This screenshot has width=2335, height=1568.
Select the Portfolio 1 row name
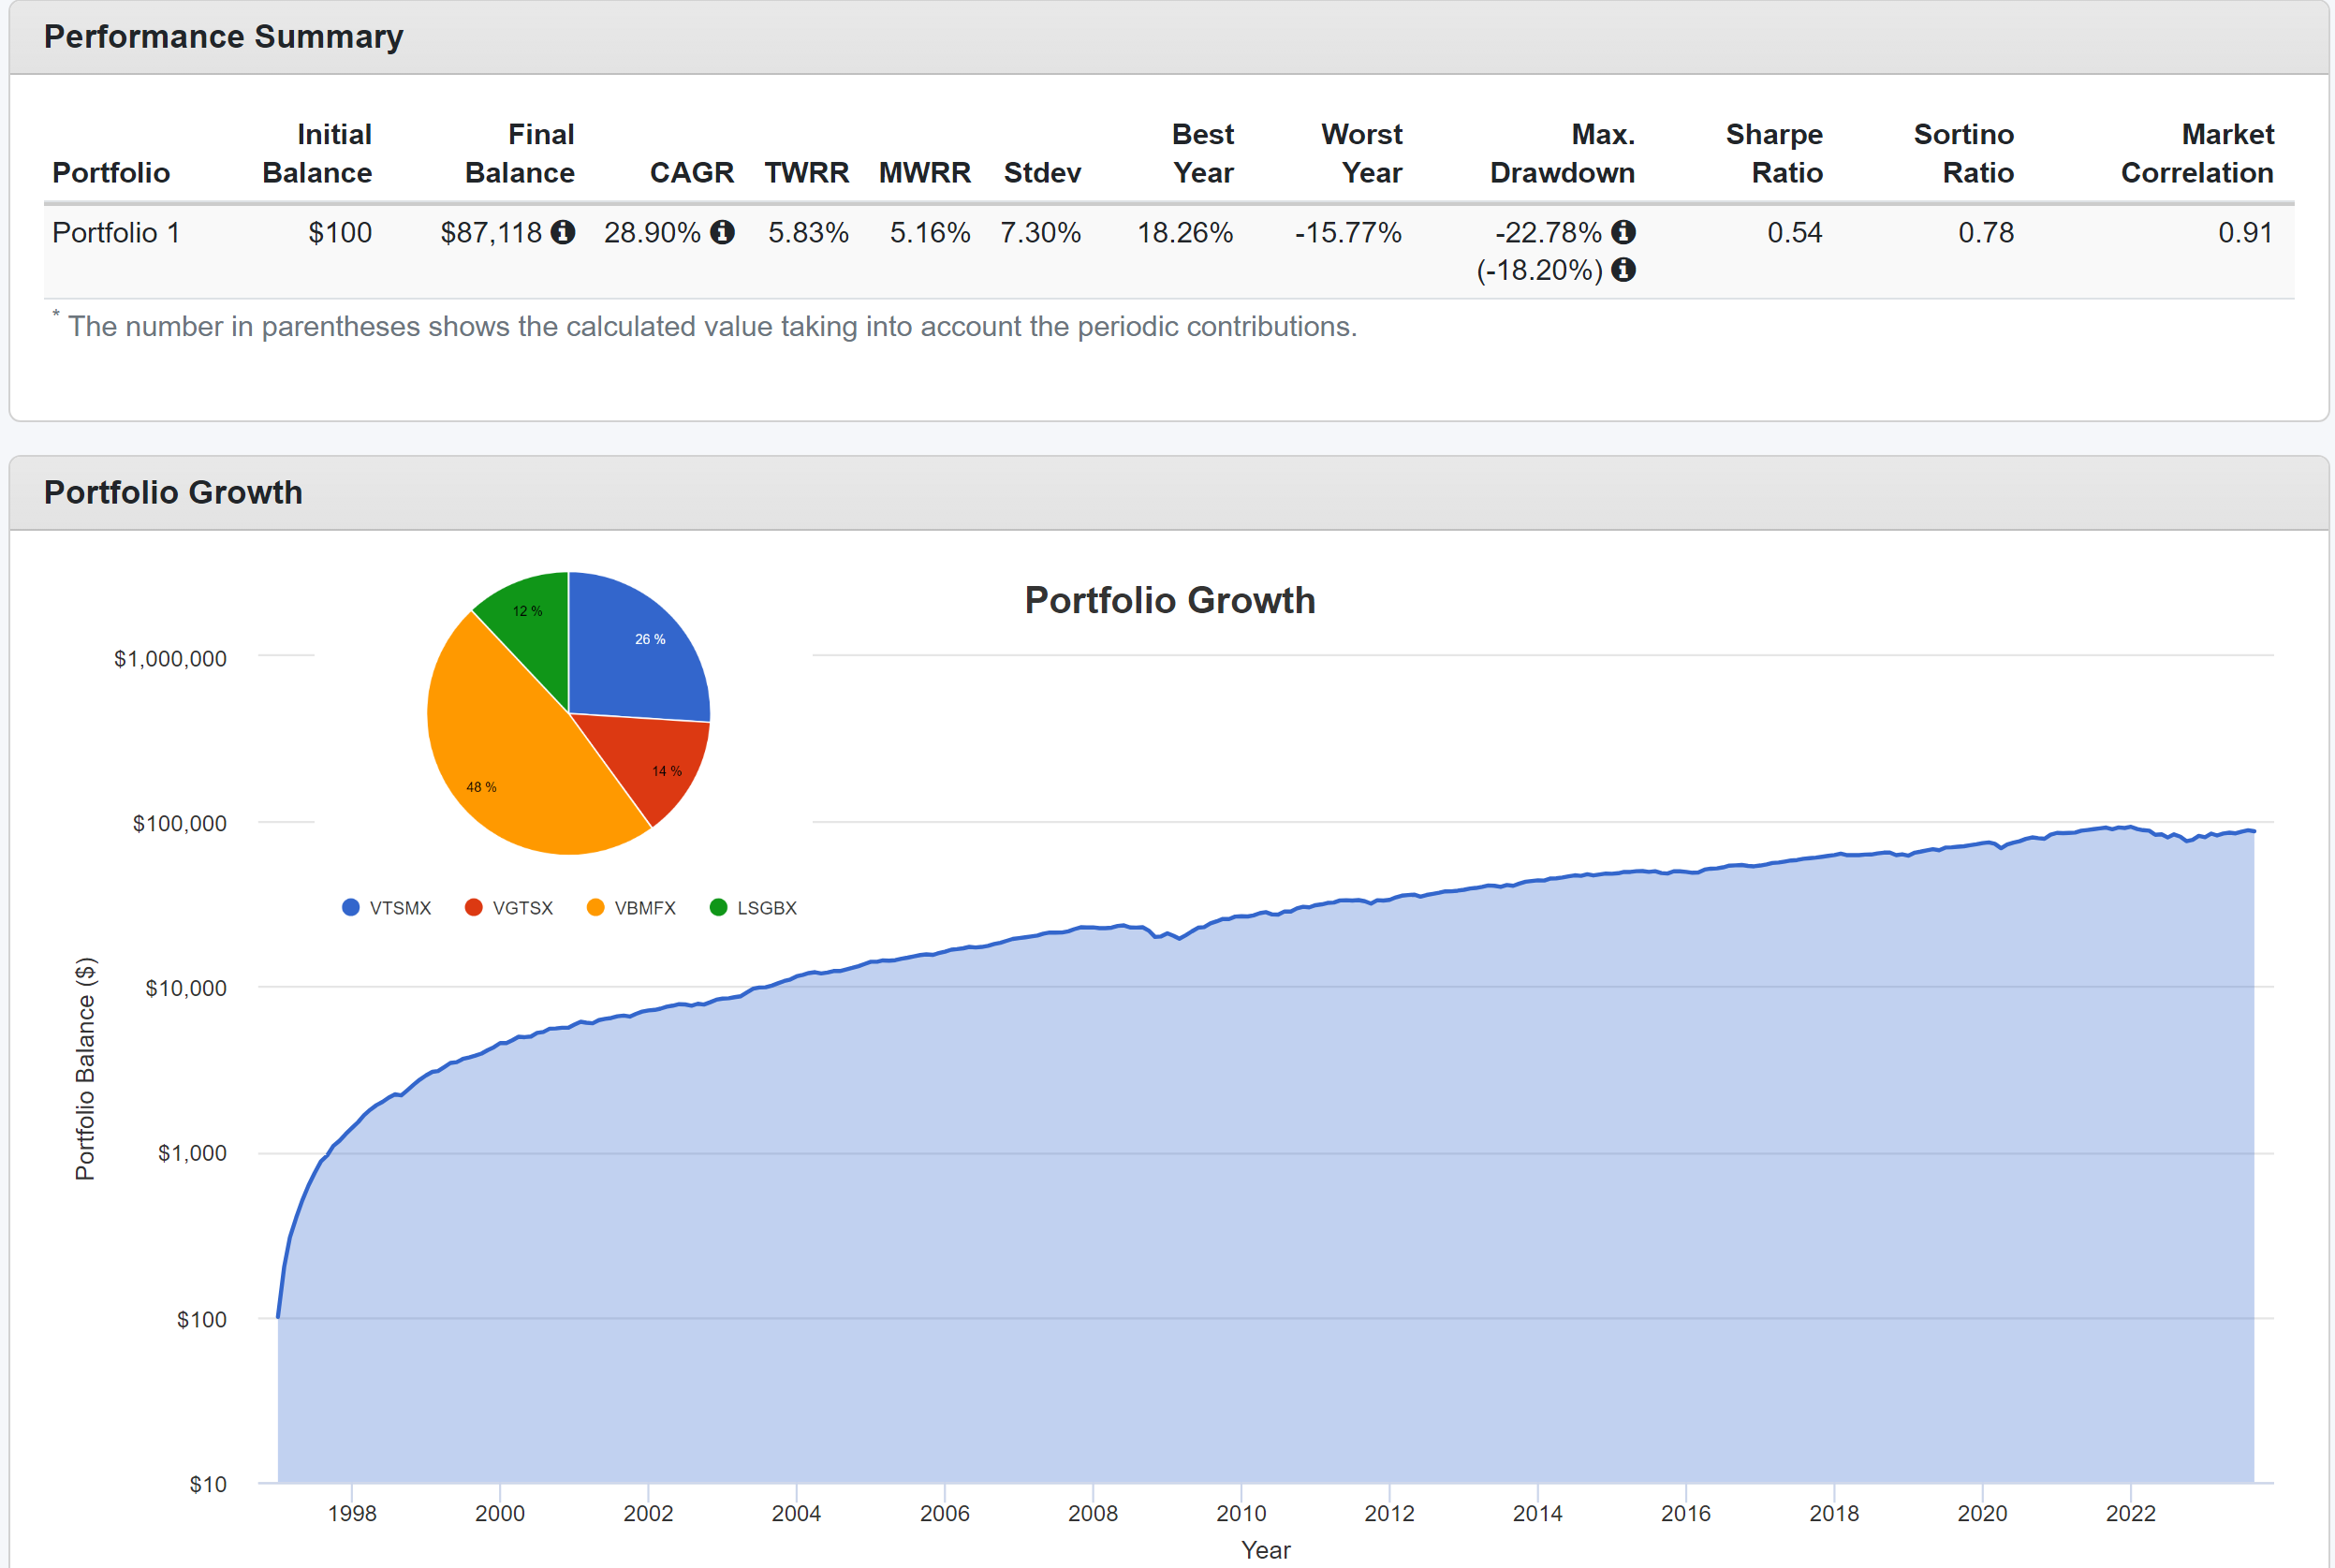(x=116, y=233)
